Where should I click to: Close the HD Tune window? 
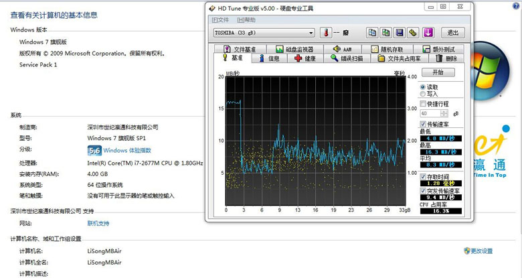(460, 6)
